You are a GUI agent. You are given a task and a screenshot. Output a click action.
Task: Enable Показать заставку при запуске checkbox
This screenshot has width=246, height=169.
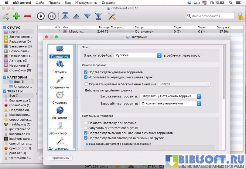[86, 123]
